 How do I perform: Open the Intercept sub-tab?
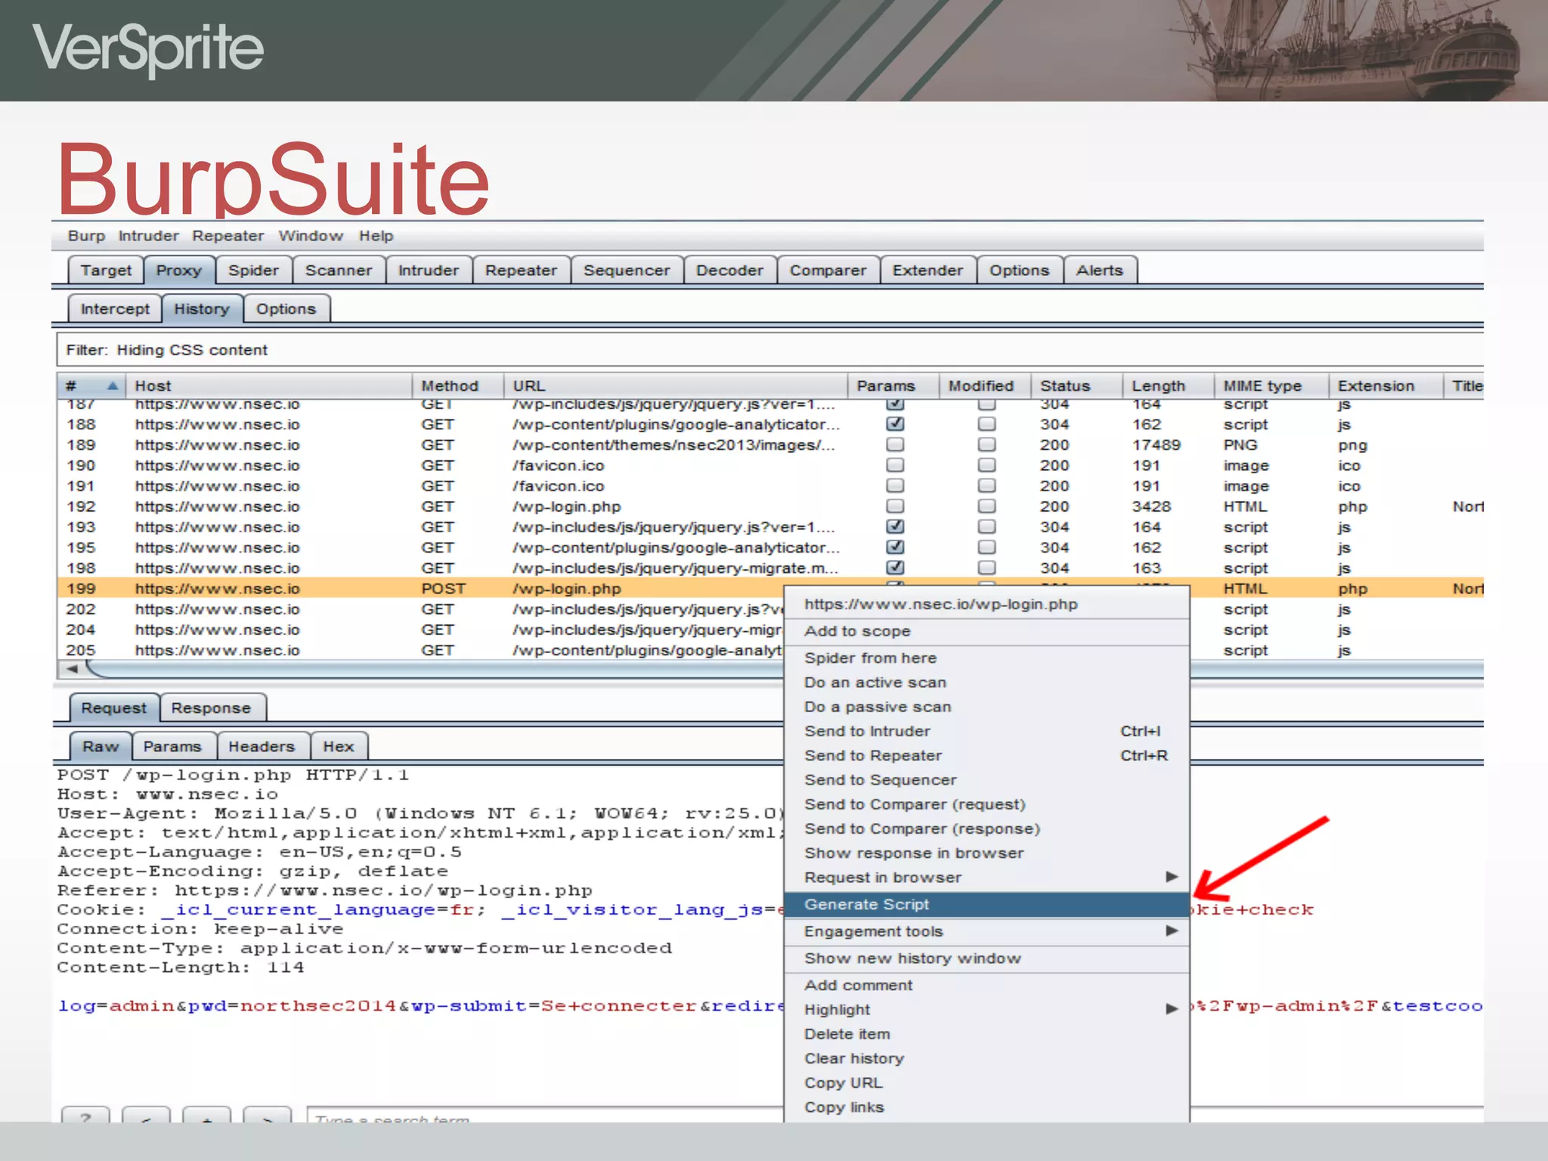pyautogui.click(x=114, y=309)
